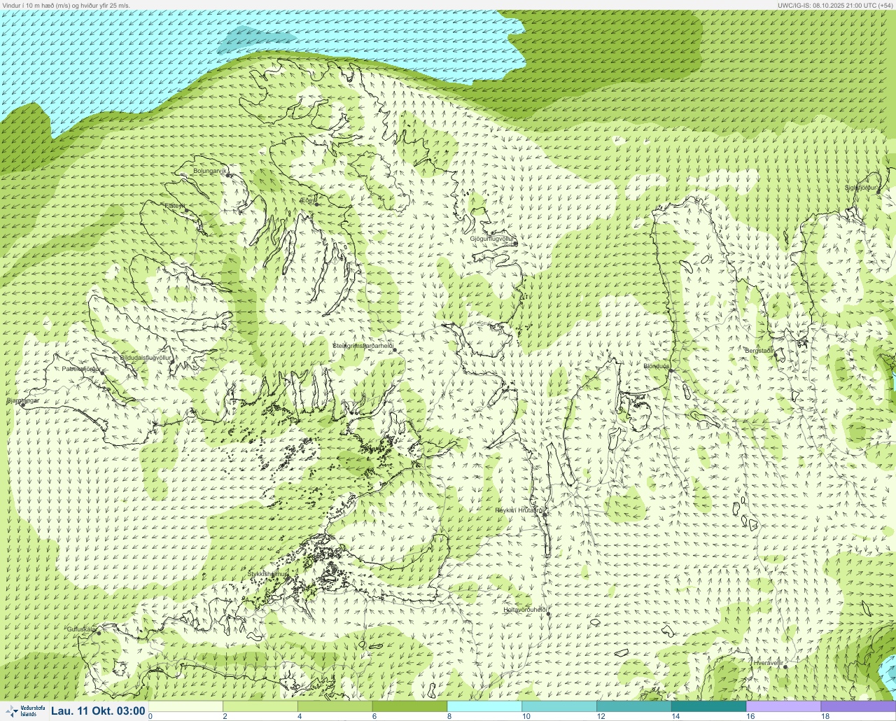The width and height of the screenshot is (896, 721).
Task: Click the 0–2 m/s legend color
Action: pyautogui.click(x=185, y=706)
